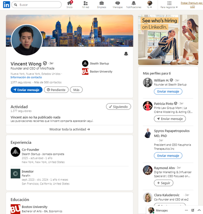Open the Empleos tab
The width and height of the screenshot is (203, 214).
tap(102, 5)
